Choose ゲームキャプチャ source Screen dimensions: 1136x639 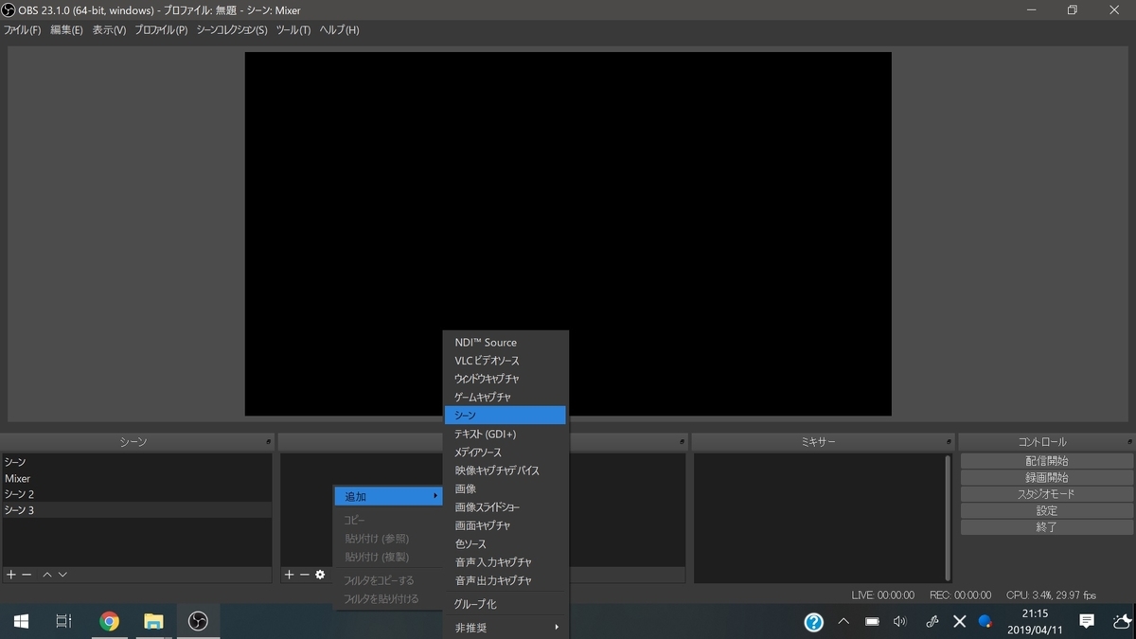(x=506, y=398)
